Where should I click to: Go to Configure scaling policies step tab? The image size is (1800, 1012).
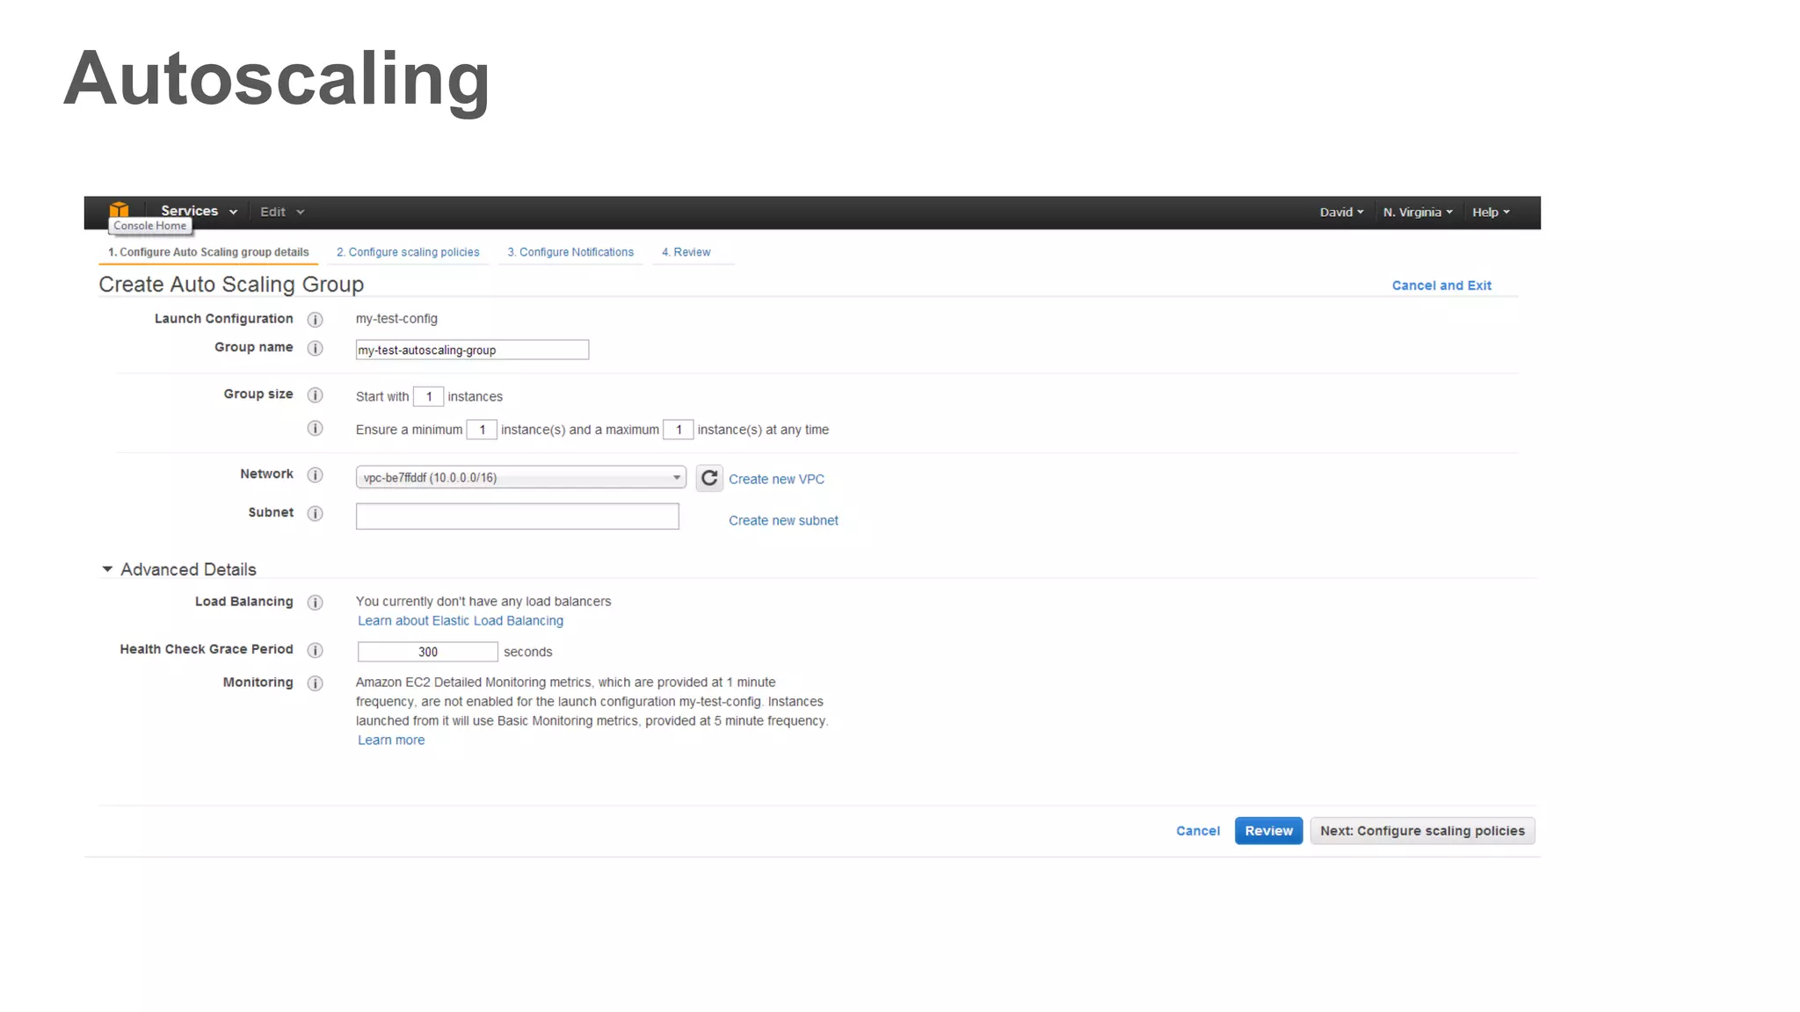(x=408, y=252)
